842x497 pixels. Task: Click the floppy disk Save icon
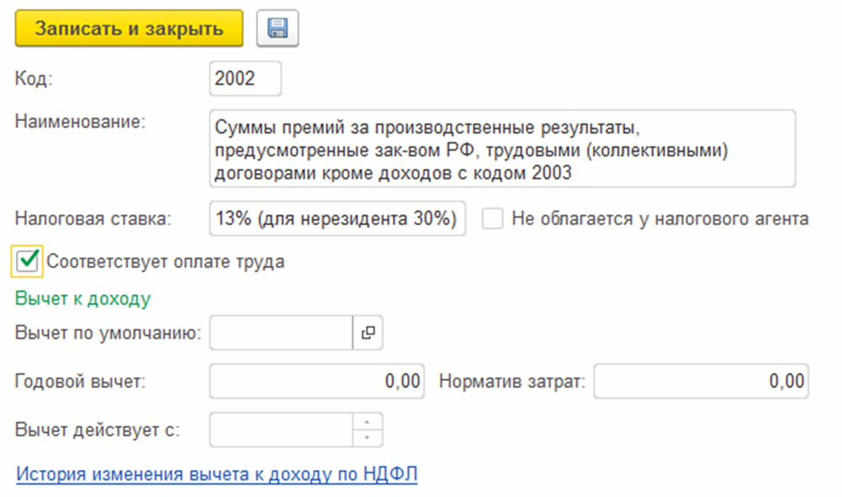point(278,29)
